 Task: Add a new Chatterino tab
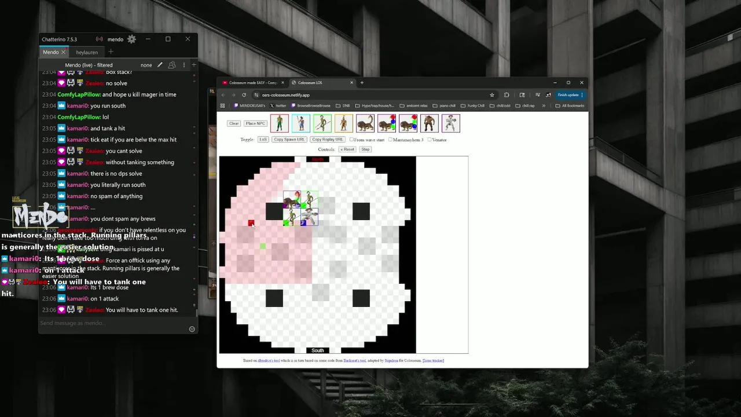pyautogui.click(x=111, y=52)
